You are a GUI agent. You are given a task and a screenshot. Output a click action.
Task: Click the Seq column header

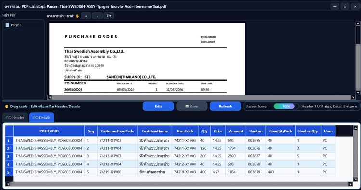pos(91,131)
